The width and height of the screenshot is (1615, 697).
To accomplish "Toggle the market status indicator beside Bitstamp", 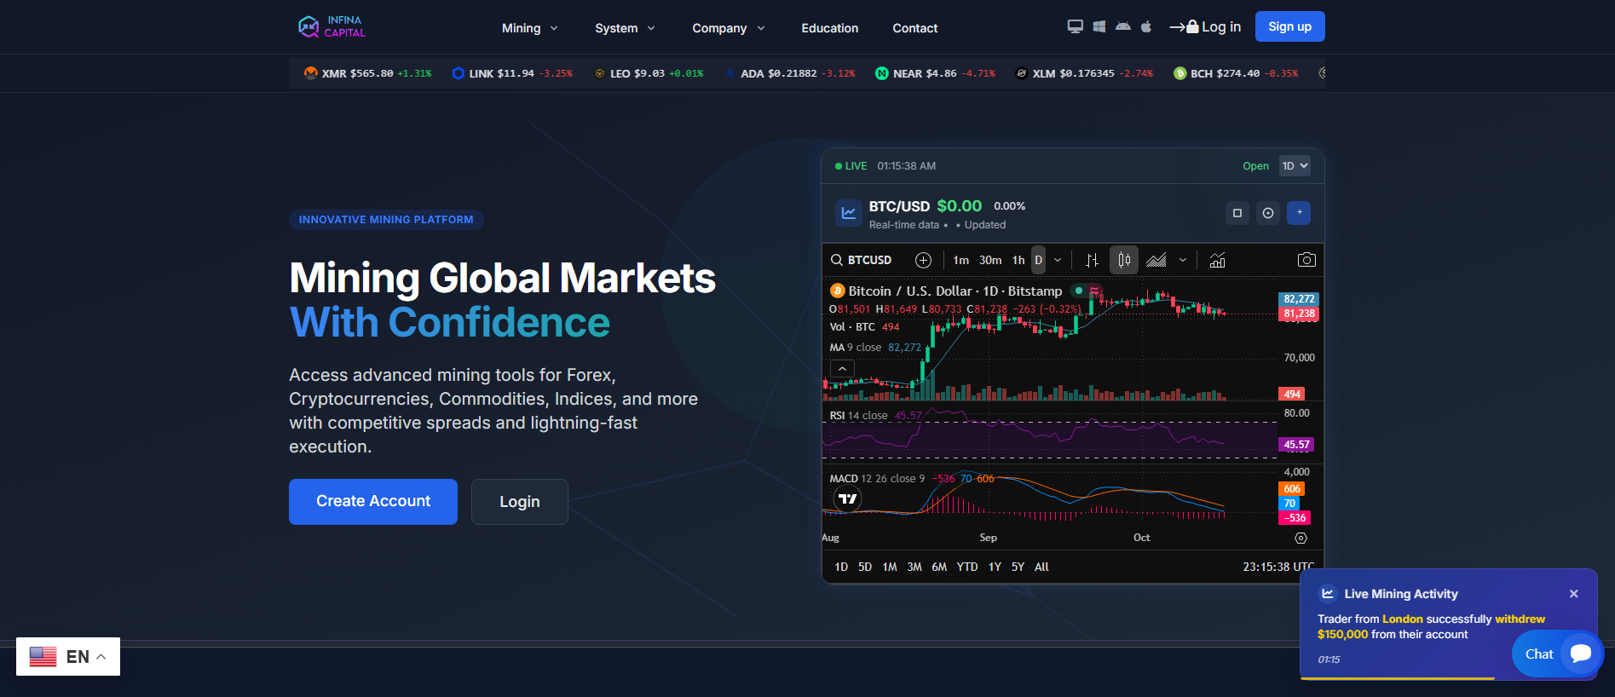I will (x=1079, y=291).
